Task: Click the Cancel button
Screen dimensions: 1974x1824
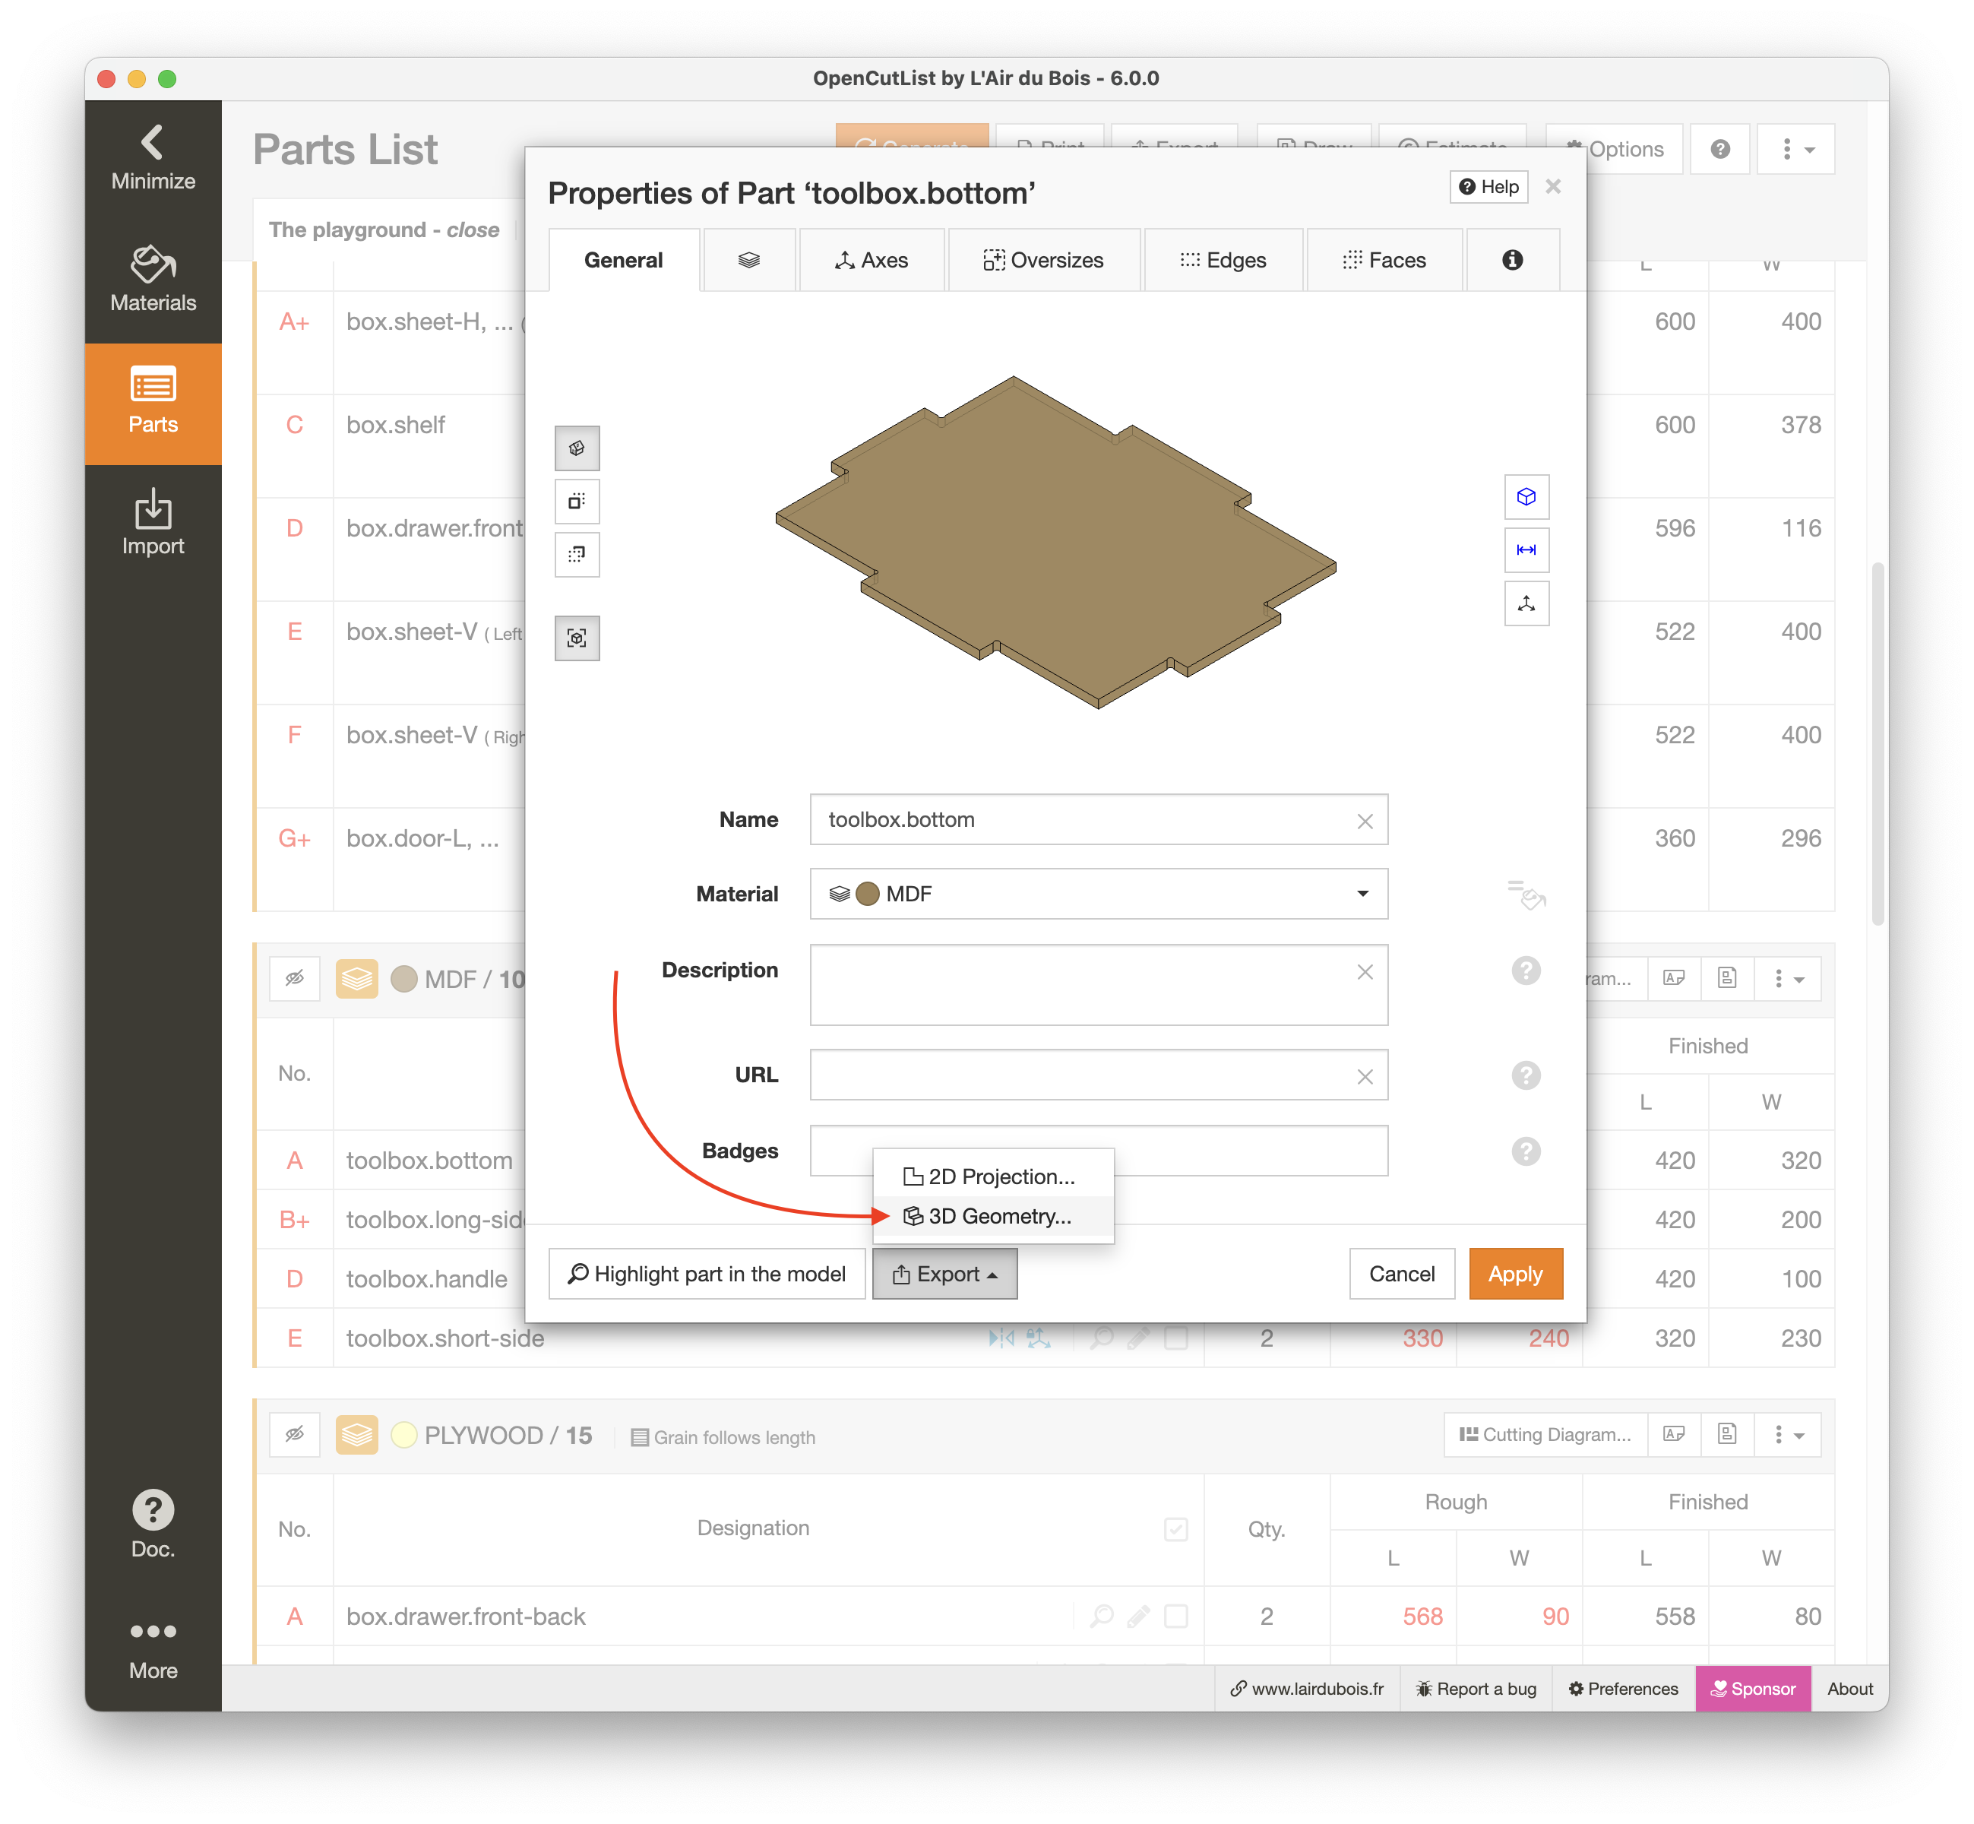Action: 1401,1275
